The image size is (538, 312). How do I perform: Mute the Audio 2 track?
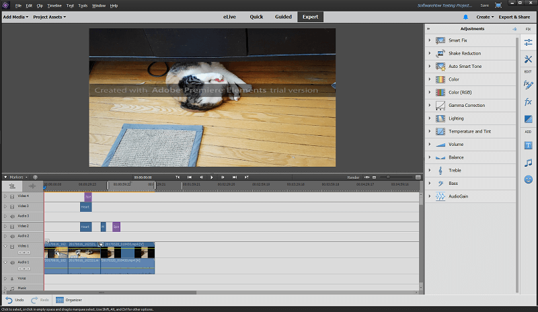12,236
